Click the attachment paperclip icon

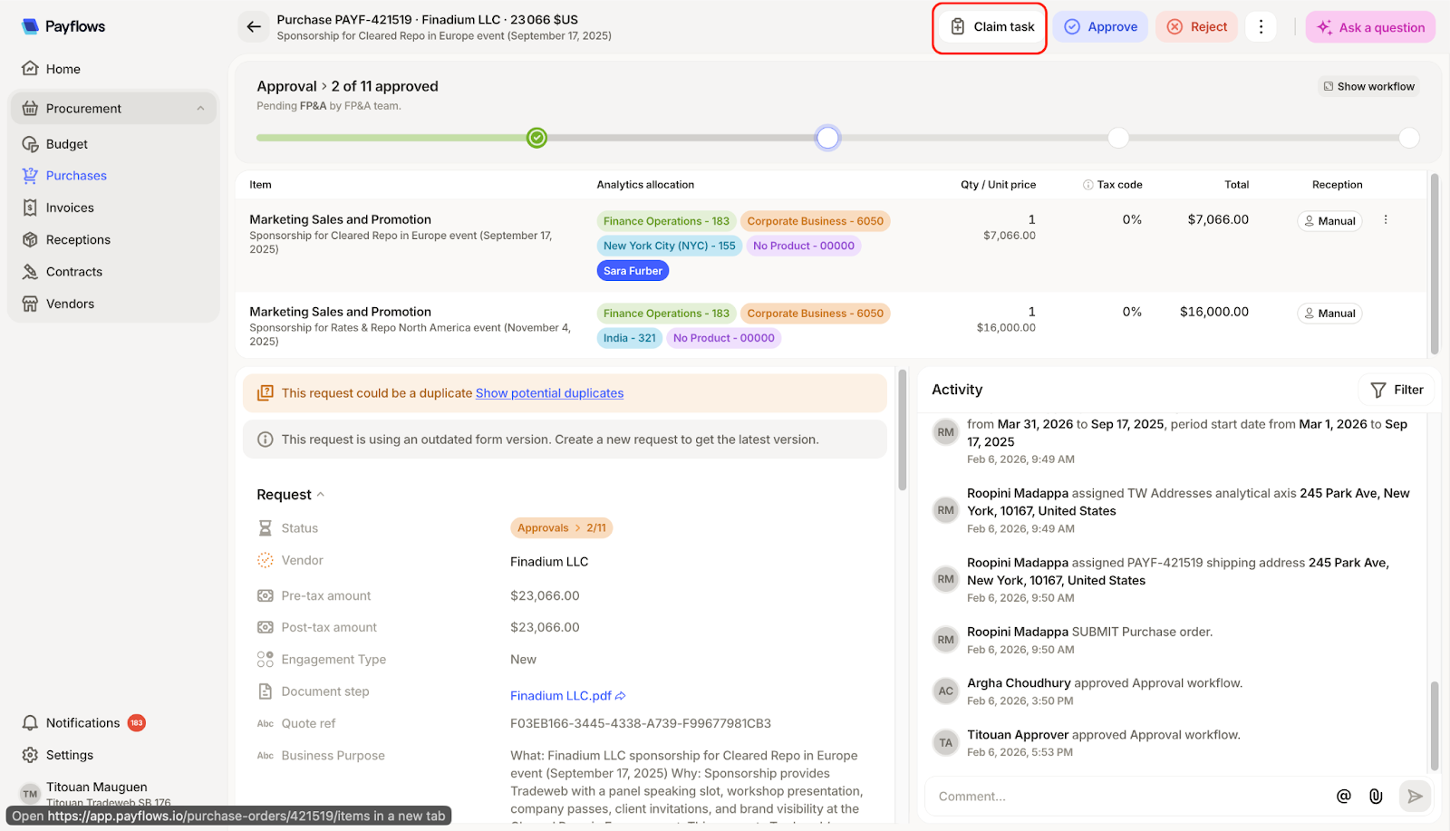point(1376,797)
